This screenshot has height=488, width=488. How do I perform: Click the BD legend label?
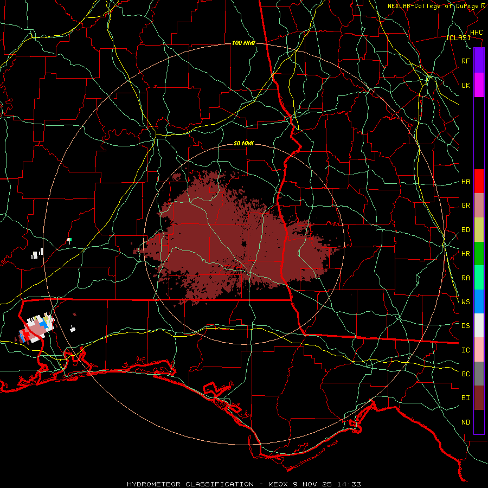coord(465,230)
